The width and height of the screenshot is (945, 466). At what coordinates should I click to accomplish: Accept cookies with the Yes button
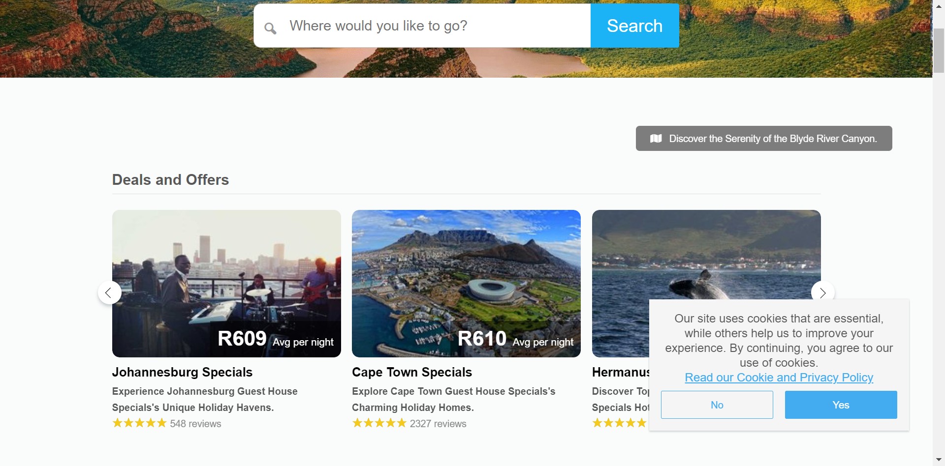click(841, 405)
